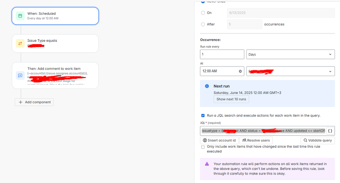
Task: Open the Days interval dropdown
Action: (x=291, y=54)
